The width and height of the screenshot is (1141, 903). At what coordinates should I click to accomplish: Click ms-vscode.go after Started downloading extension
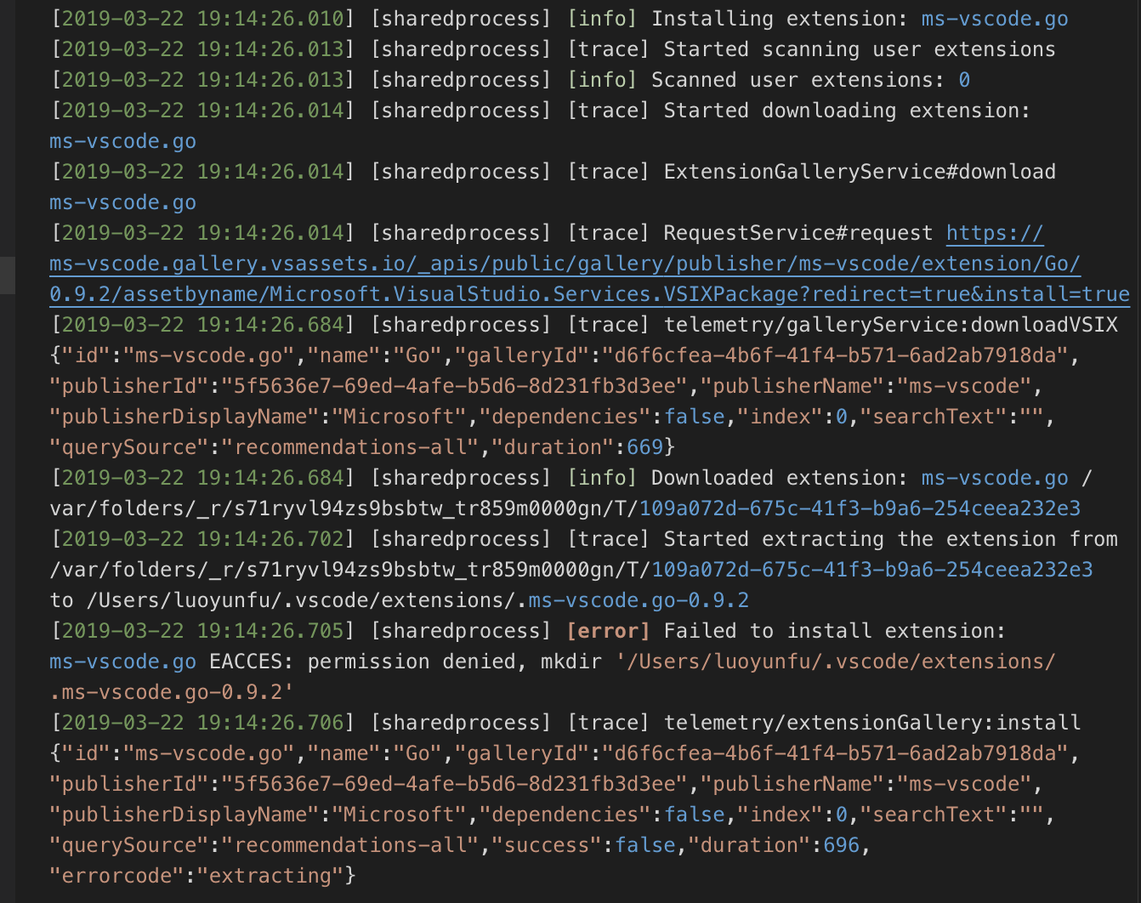tap(122, 140)
